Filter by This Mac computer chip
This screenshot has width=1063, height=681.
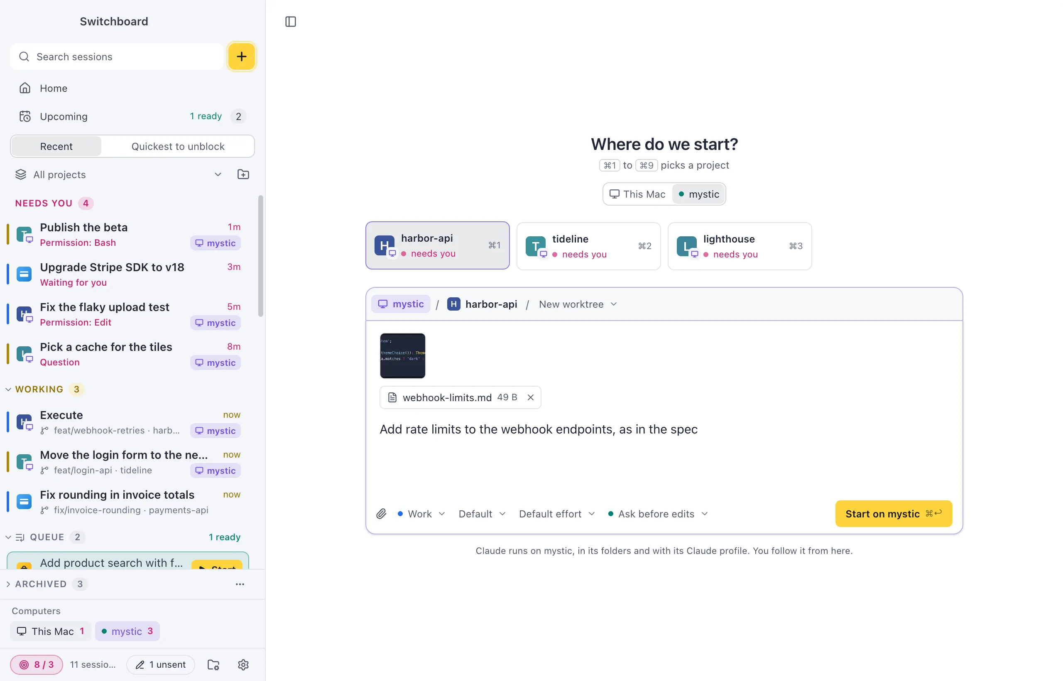tap(51, 631)
